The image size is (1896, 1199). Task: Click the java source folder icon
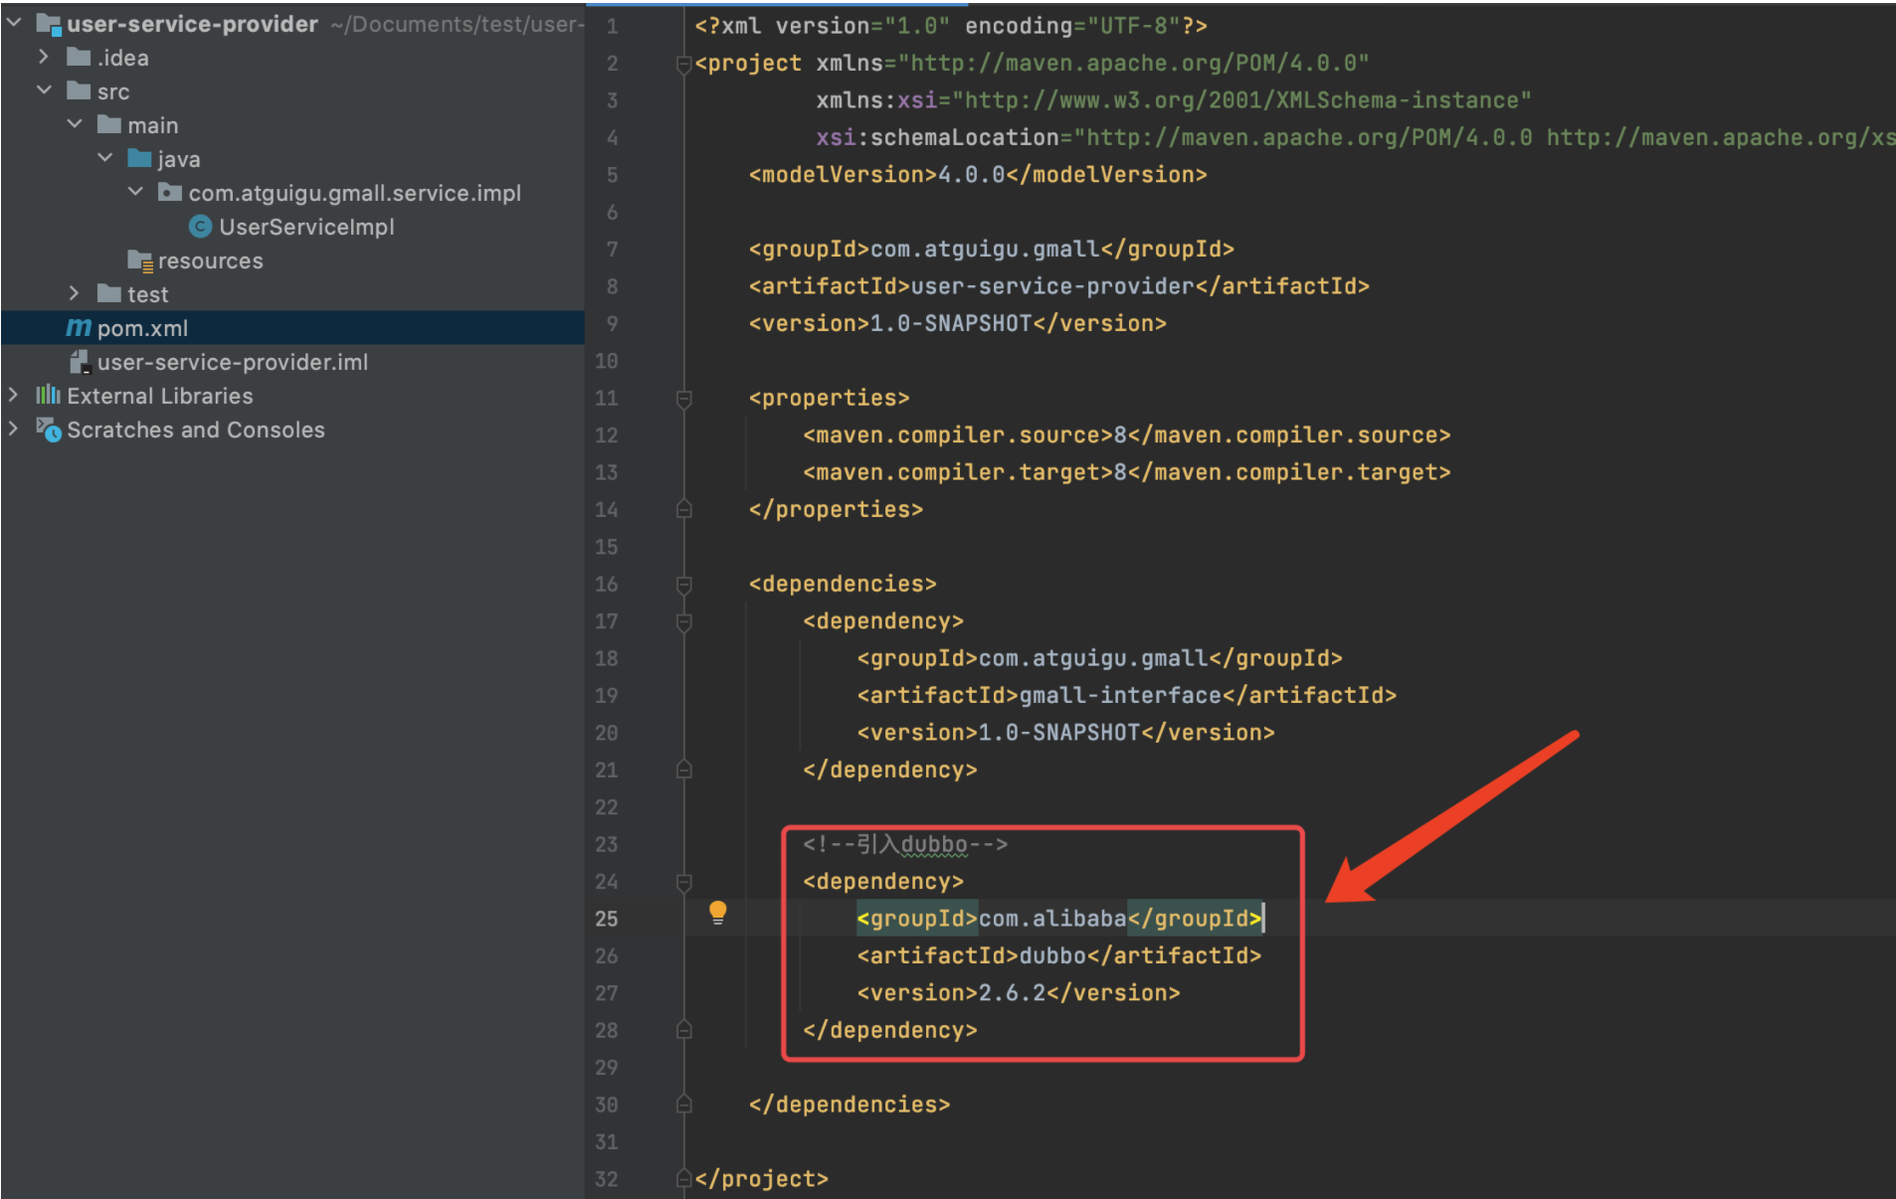(x=139, y=158)
